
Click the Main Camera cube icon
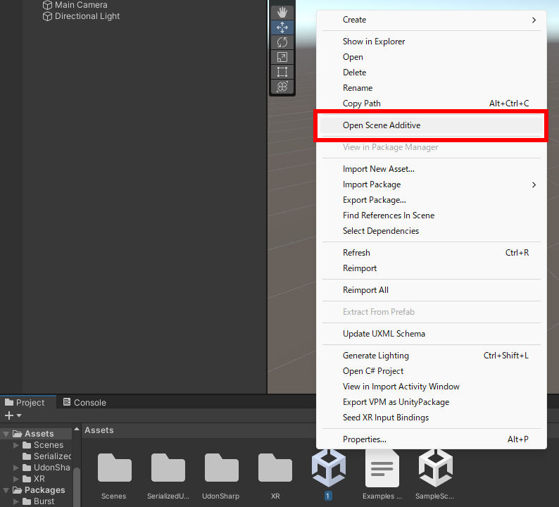coord(47,5)
